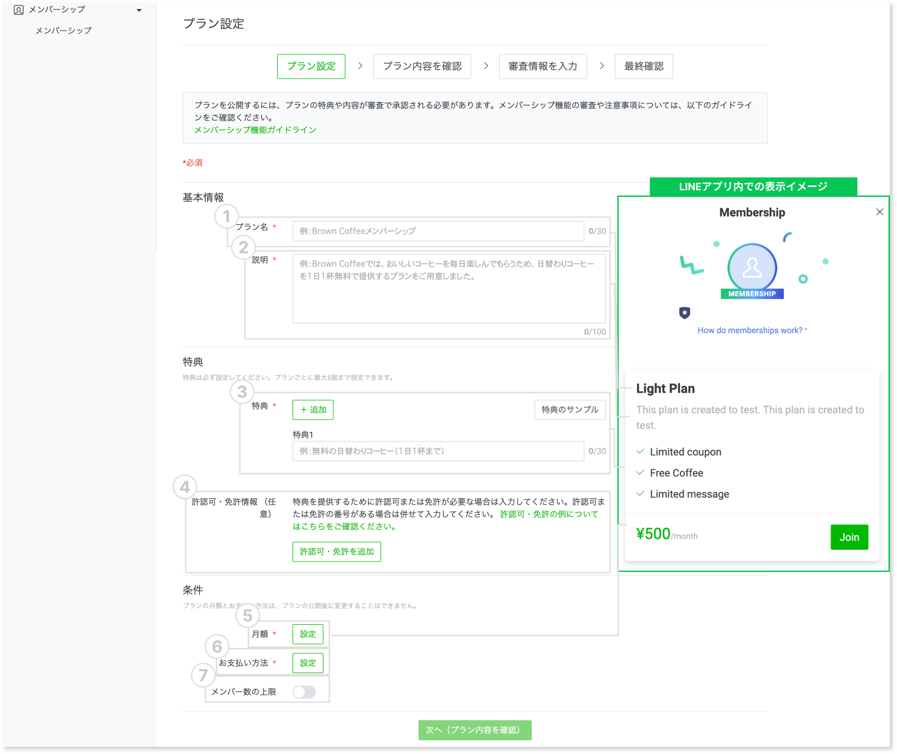Click the green Join button in preview

849,537
